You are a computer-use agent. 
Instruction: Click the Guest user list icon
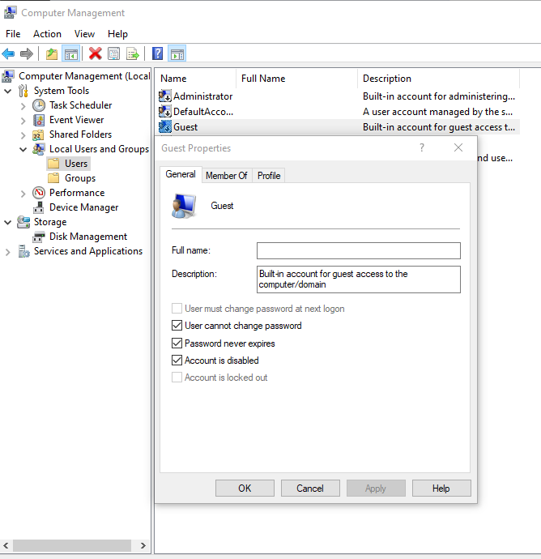tap(165, 127)
